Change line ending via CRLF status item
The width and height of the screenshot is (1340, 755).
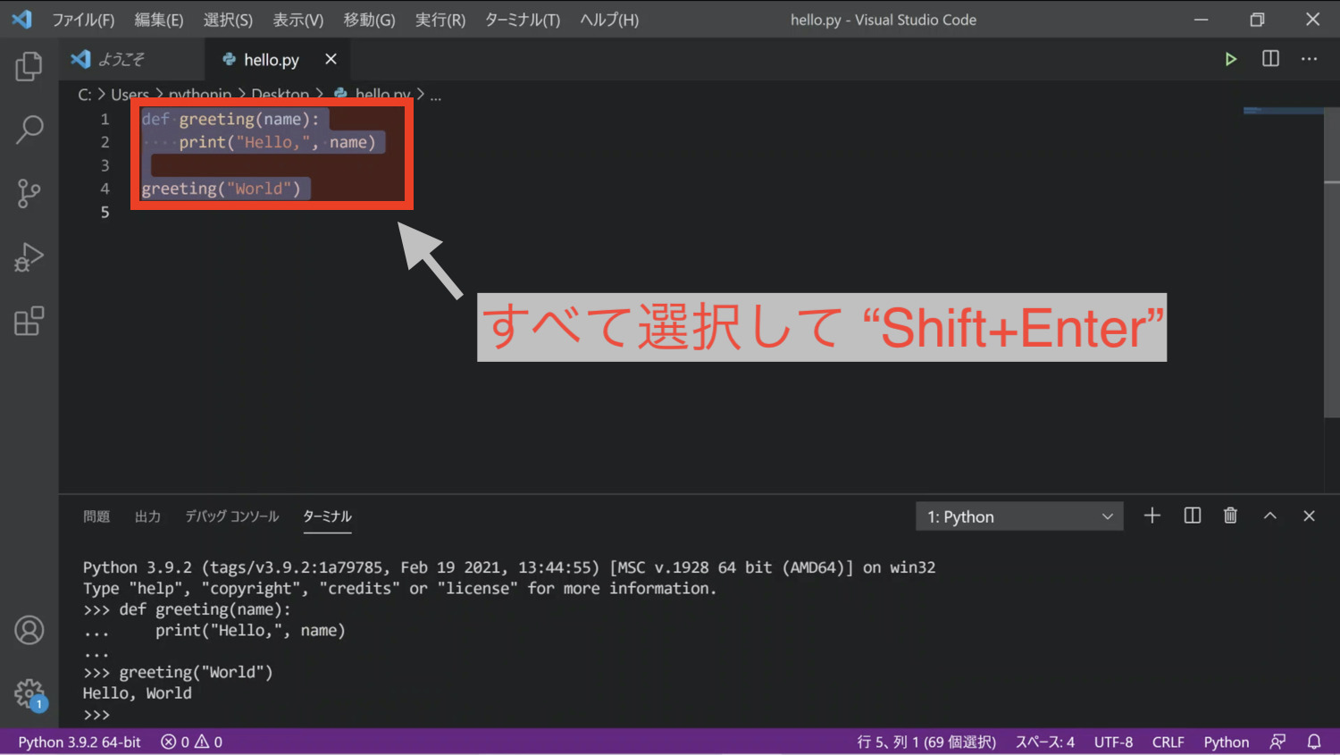click(x=1168, y=742)
